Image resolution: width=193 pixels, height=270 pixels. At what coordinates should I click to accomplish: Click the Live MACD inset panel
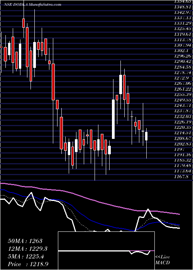click(x=106, y=251)
